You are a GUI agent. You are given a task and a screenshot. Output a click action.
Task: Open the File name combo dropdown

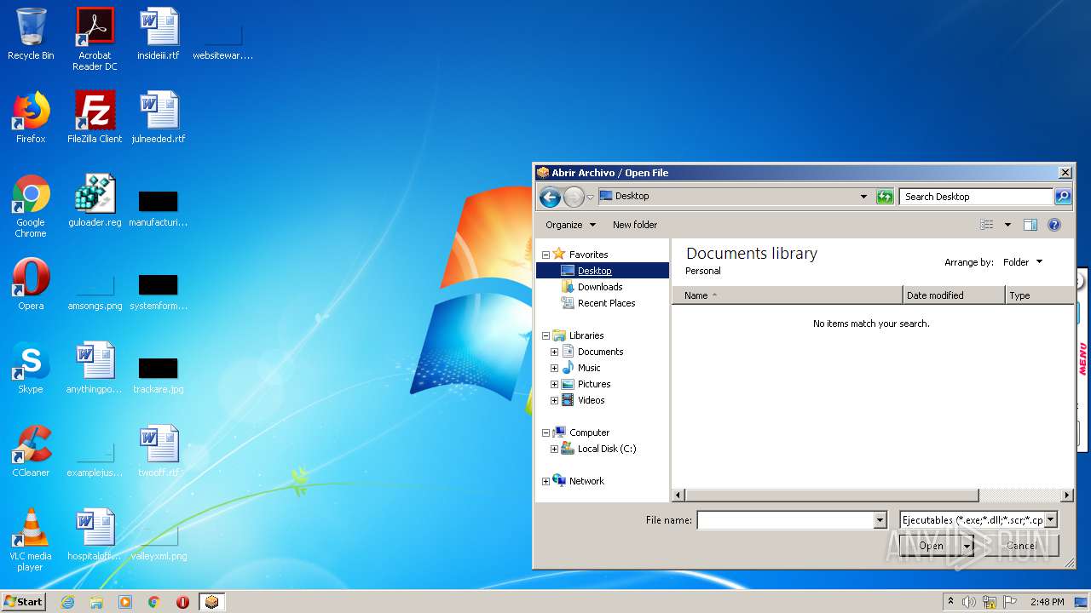(x=880, y=520)
